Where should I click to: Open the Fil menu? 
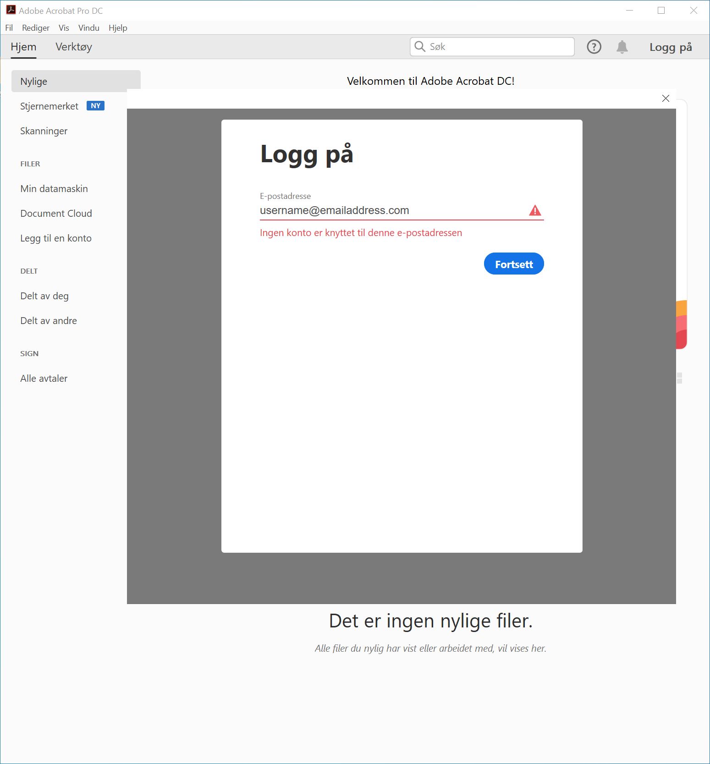9,28
